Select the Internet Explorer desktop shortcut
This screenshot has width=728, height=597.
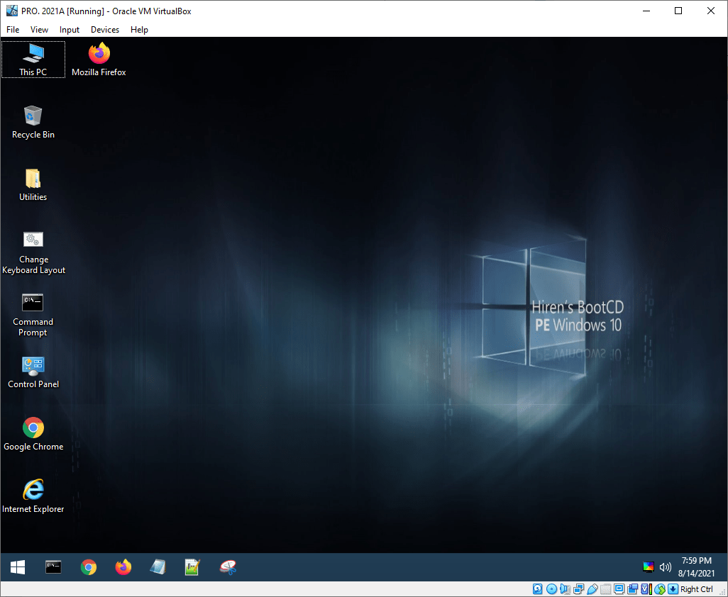[x=33, y=497]
